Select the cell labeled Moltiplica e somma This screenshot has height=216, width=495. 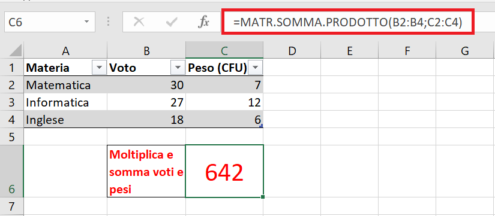click(146, 171)
